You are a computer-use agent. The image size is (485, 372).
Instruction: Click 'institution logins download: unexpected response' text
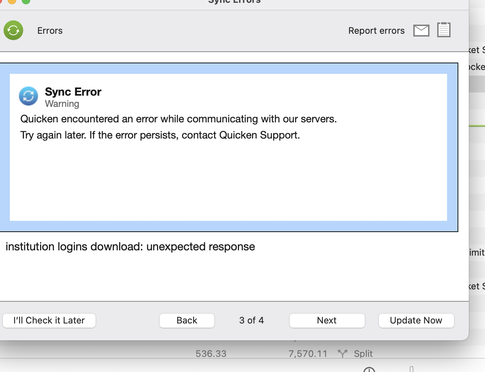click(130, 246)
